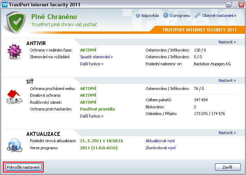Open Další funkce under Antivir section
The height and width of the screenshot is (175, 246).
[92, 64]
